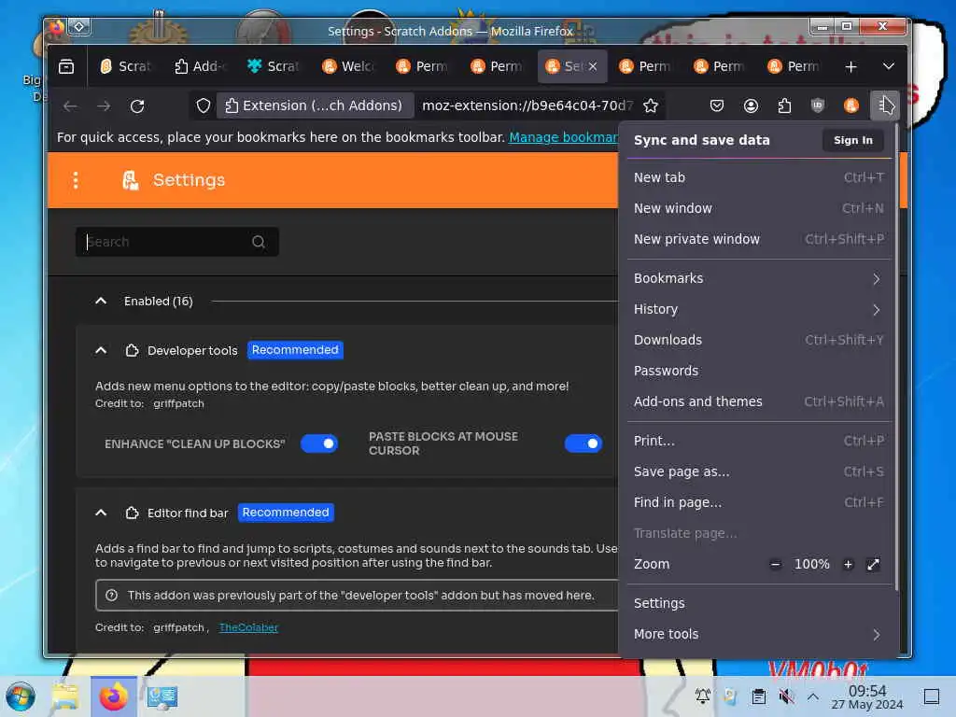This screenshot has width=956, height=717.
Task: Open a new tab with plus button
Action: coord(851,66)
